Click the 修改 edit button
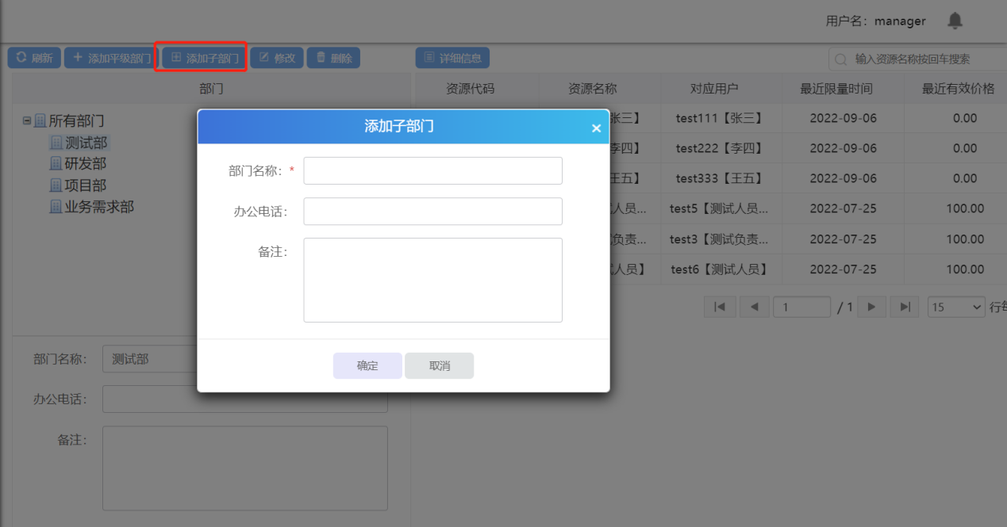This screenshot has height=527, width=1007. pos(277,58)
